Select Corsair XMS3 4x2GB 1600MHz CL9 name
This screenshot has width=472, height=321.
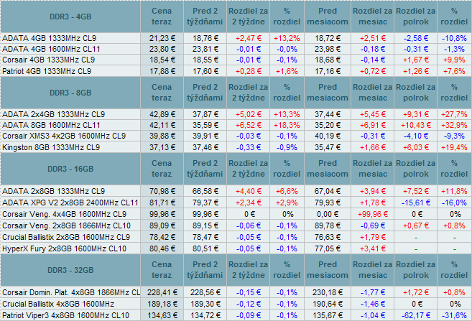click(64, 136)
